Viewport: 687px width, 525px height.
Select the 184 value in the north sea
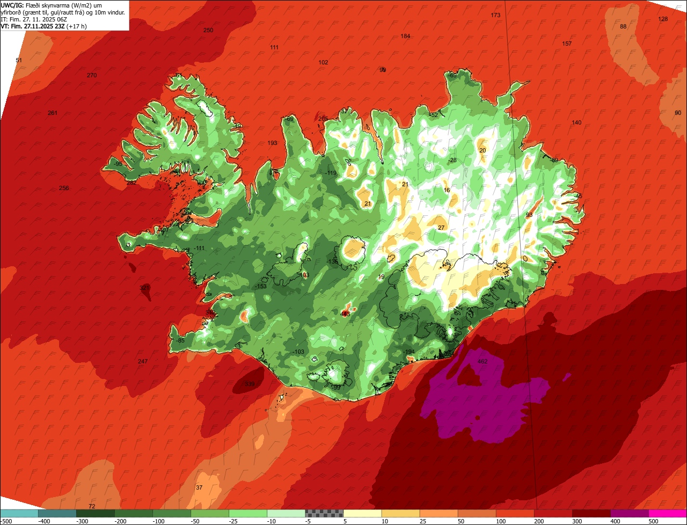pos(405,37)
